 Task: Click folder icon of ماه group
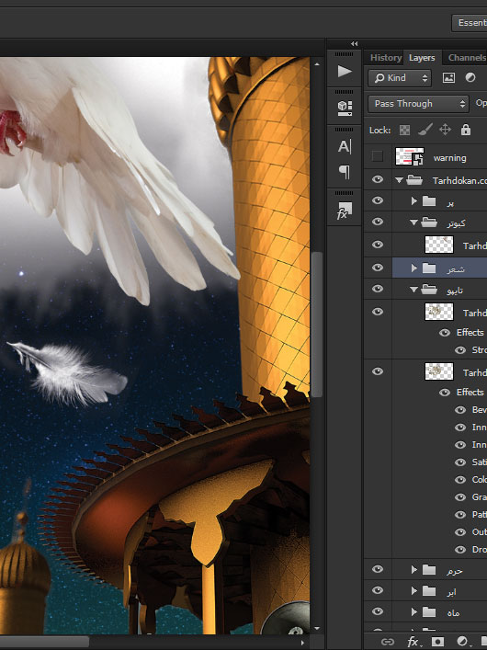pyautogui.click(x=429, y=612)
